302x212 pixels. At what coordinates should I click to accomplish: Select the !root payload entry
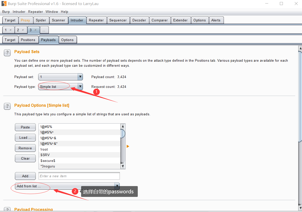click(x=80, y=149)
